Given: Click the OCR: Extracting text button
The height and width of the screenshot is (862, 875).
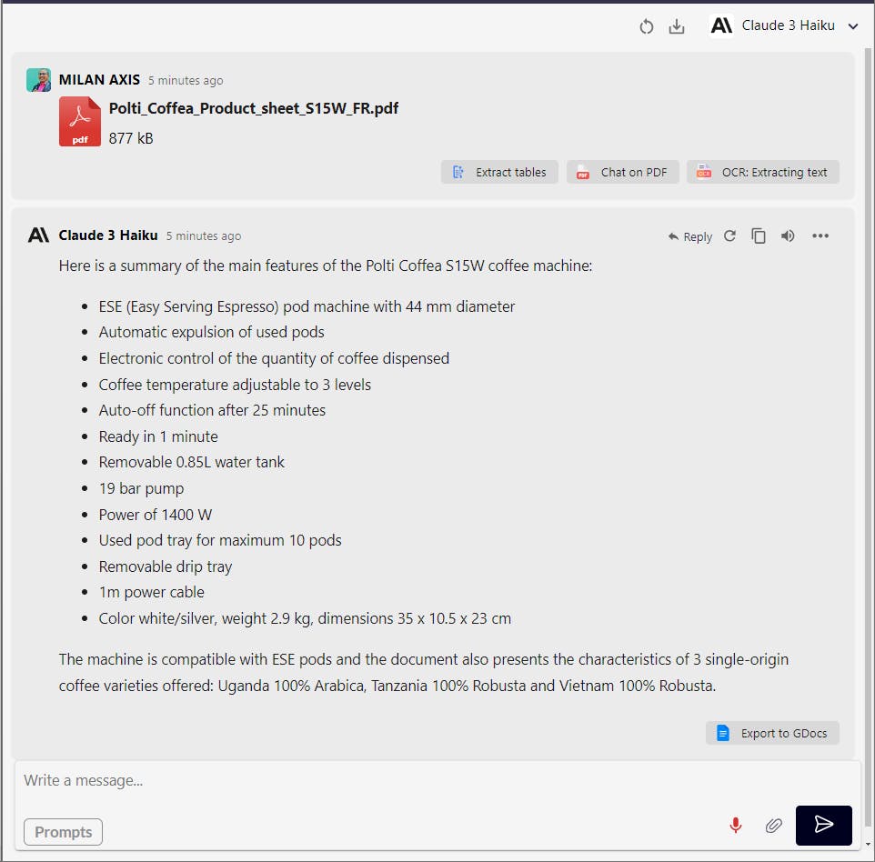Looking at the screenshot, I should [x=763, y=173].
